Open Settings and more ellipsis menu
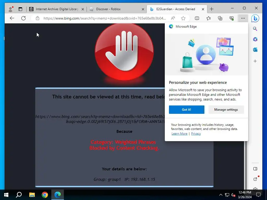This screenshot has height=200, width=267. (243, 18)
